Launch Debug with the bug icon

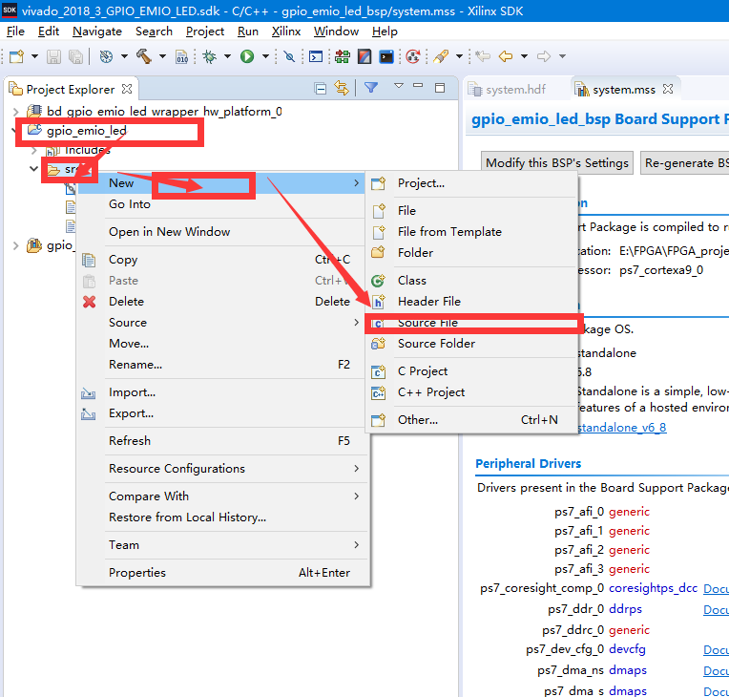(210, 56)
